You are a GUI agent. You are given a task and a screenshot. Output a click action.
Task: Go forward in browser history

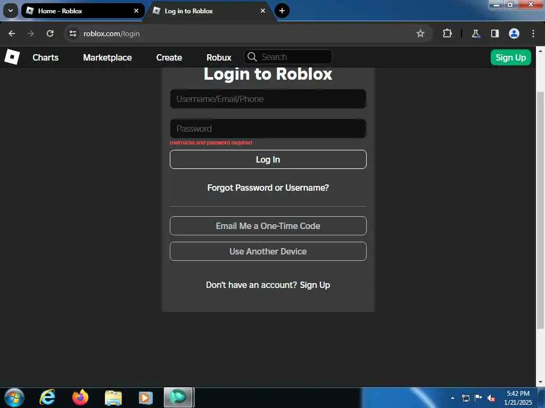click(x=31, y=33)
